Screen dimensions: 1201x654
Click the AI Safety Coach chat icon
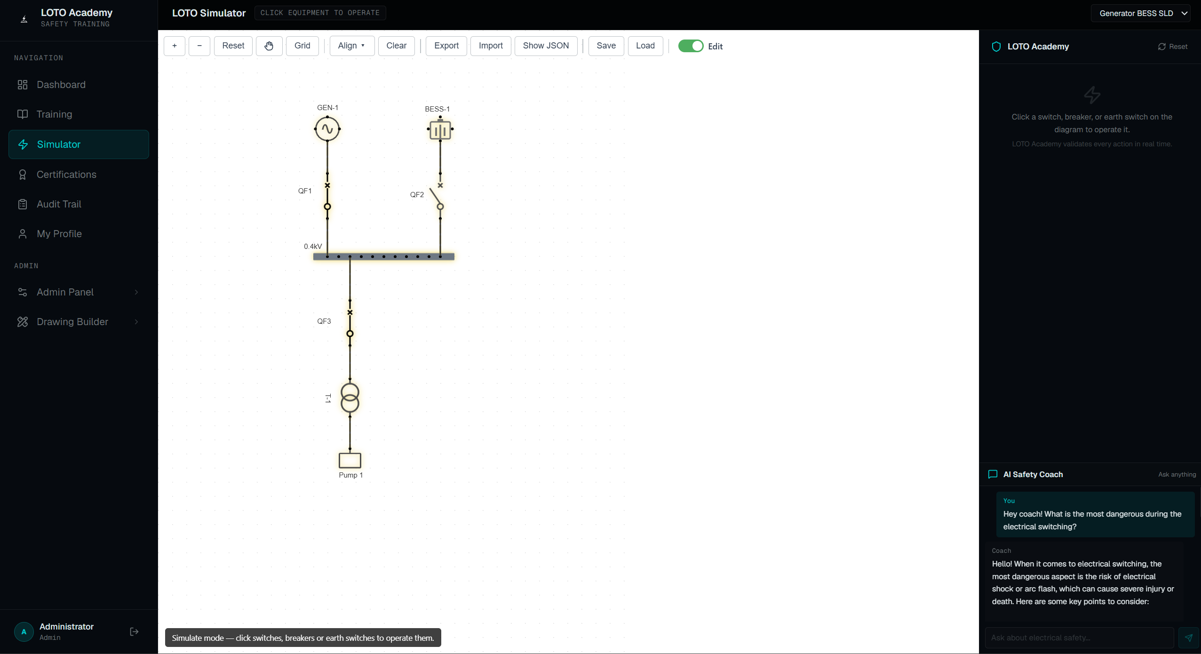(x=993, y=474)
